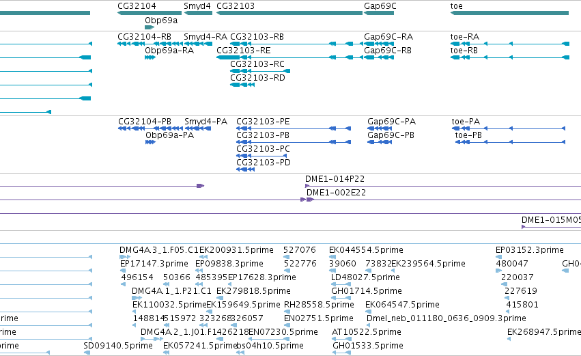The width and height of the screenshot is (581, 356).
Task: Click the Obp69a-RA transcript label
Action: pyautogui.click(x=169, y=51)
